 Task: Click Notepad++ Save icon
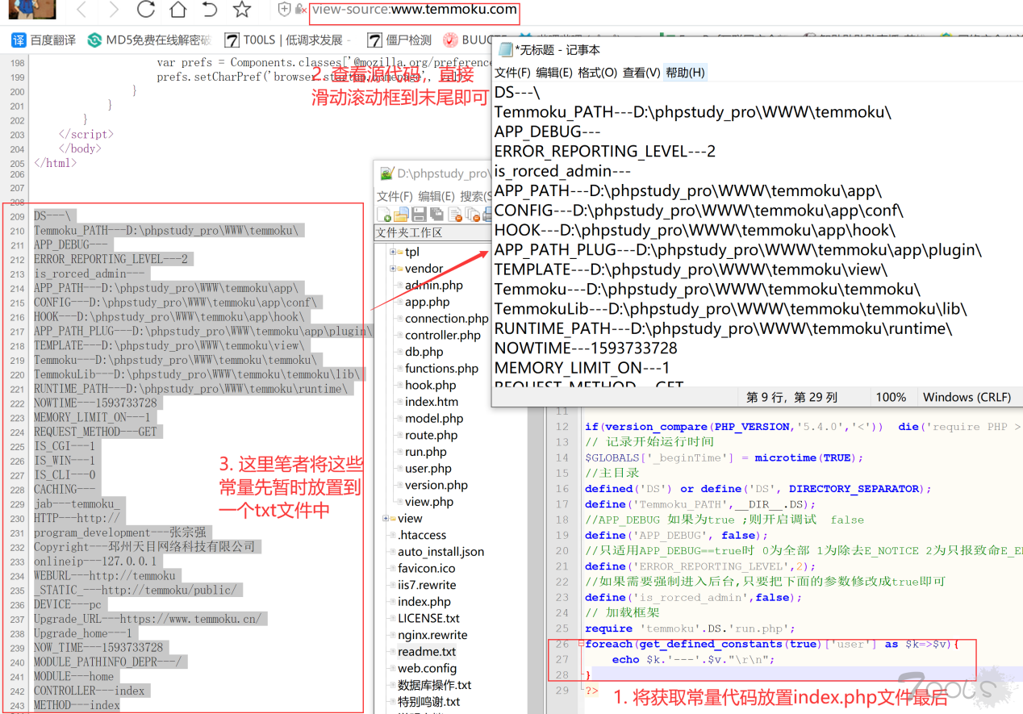(x=419, y=214)
